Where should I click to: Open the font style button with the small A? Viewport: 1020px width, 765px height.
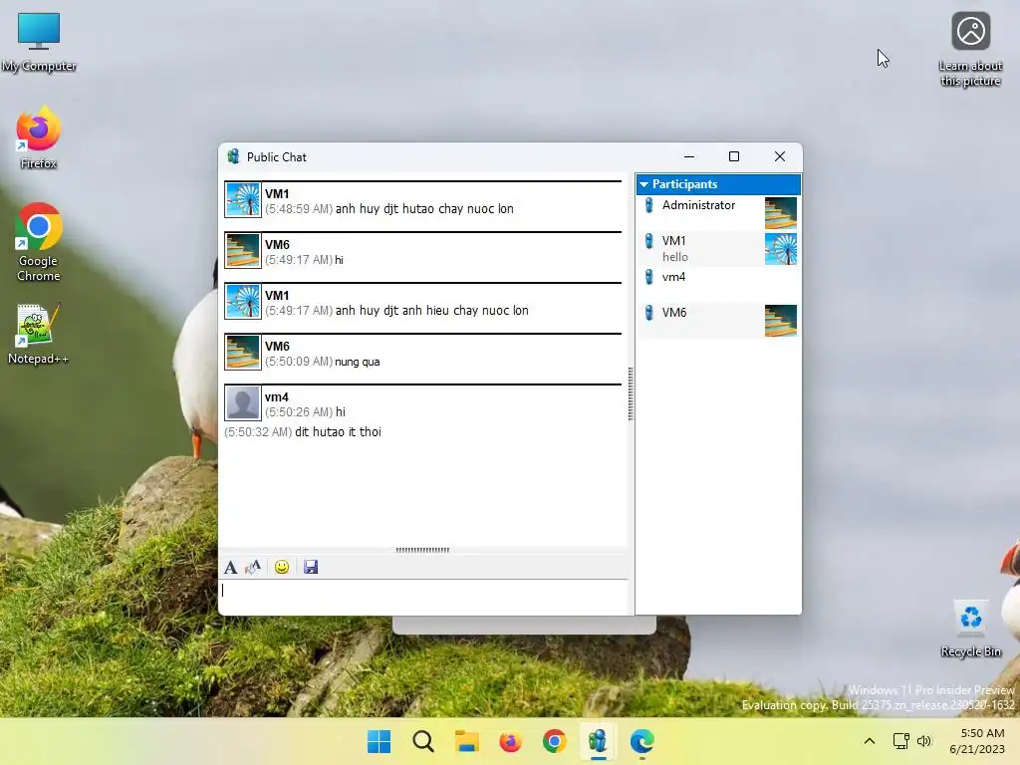pyautogui.click(x=253, y=567)
